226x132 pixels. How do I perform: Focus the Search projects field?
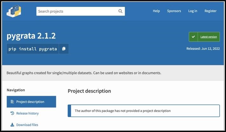click(x=76, y=11)
